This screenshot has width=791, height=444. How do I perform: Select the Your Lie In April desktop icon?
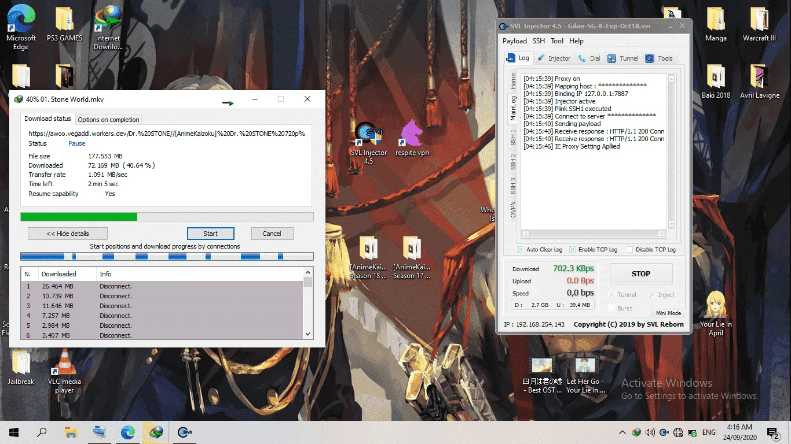(716, 314)
